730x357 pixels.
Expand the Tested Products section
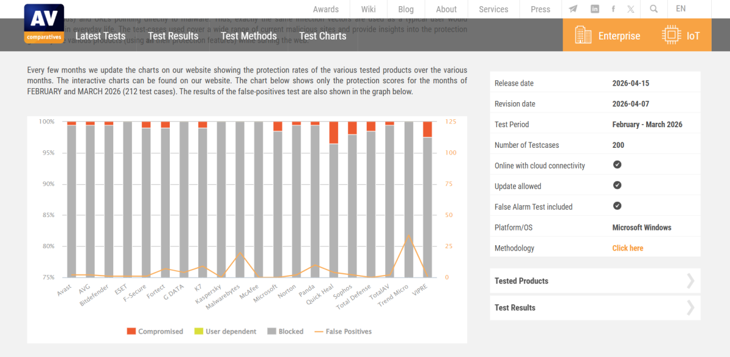[x=594, y=281]
